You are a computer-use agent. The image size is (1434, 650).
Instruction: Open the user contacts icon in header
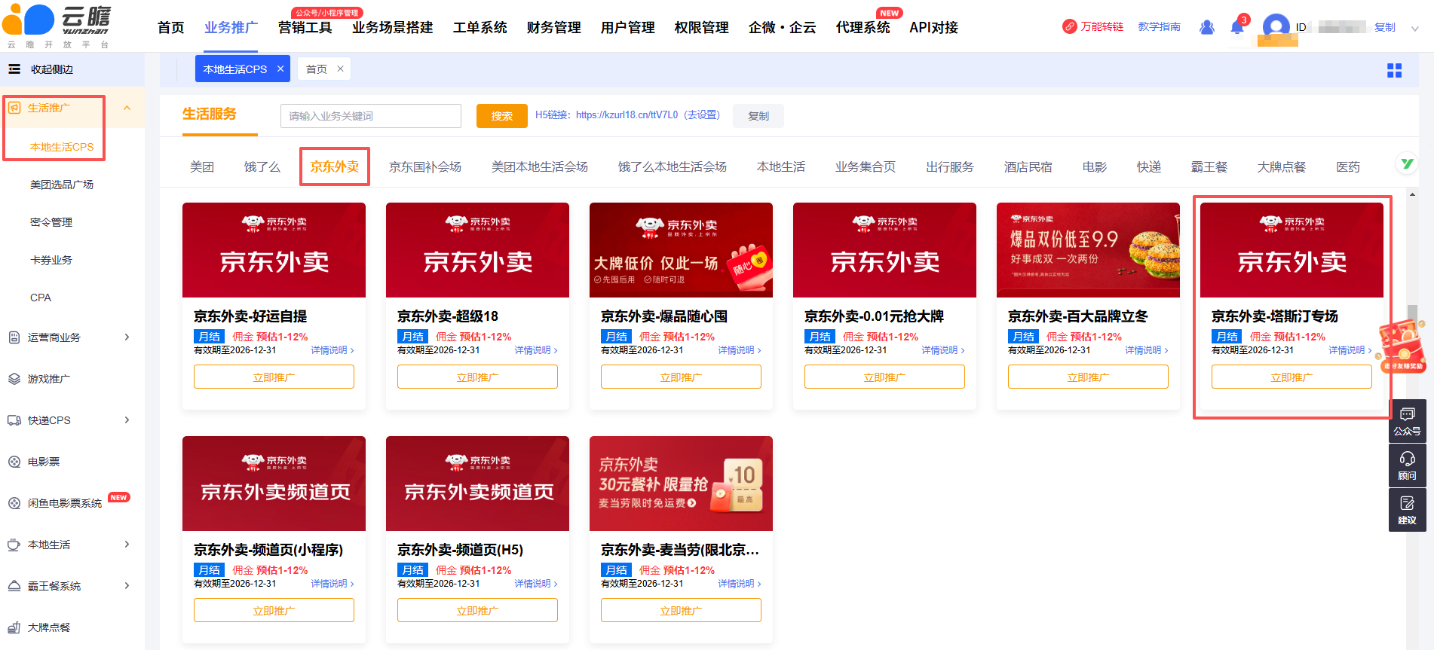[1206, 27]
